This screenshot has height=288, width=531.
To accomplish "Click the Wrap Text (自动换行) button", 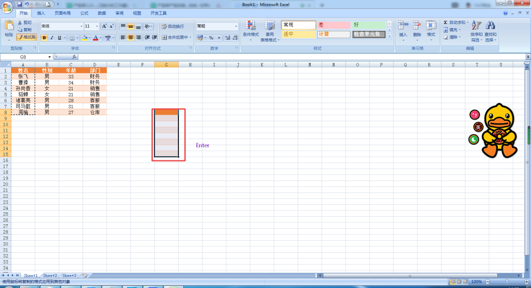I will click(x=173, y=27).
